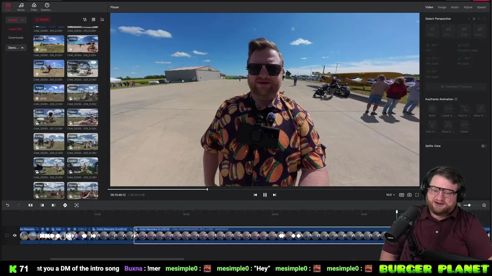The height and width of the screenshot is (276, 492).
Task: Skip to next frame in player
Action: [x=274, y=195]
